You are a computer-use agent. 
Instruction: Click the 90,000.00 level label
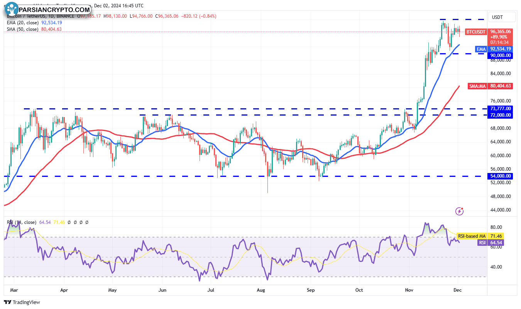click(x=501, y=55)
